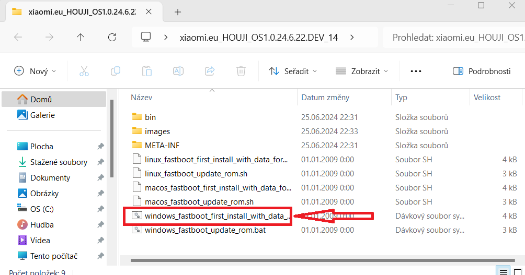
Task: Click the Delete trash bin icon
Action: (x=241, y=71)
